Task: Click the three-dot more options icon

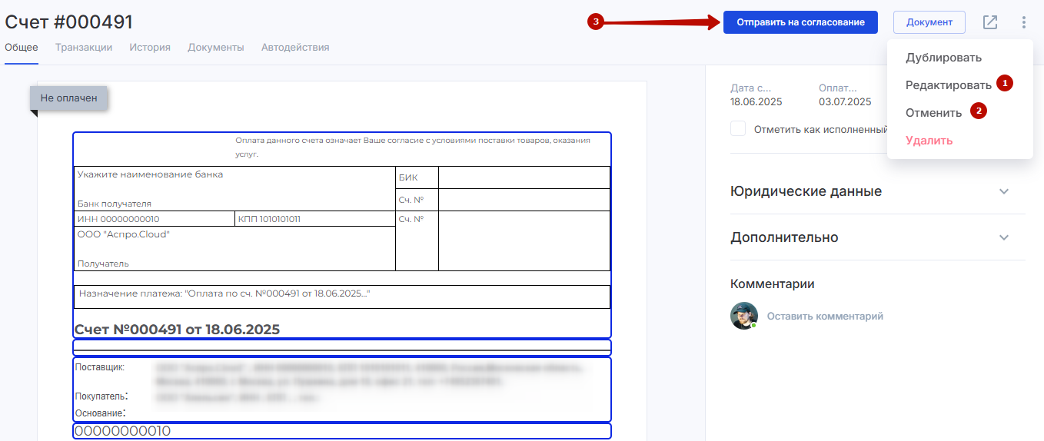Action: click(x=1023, y=22)
